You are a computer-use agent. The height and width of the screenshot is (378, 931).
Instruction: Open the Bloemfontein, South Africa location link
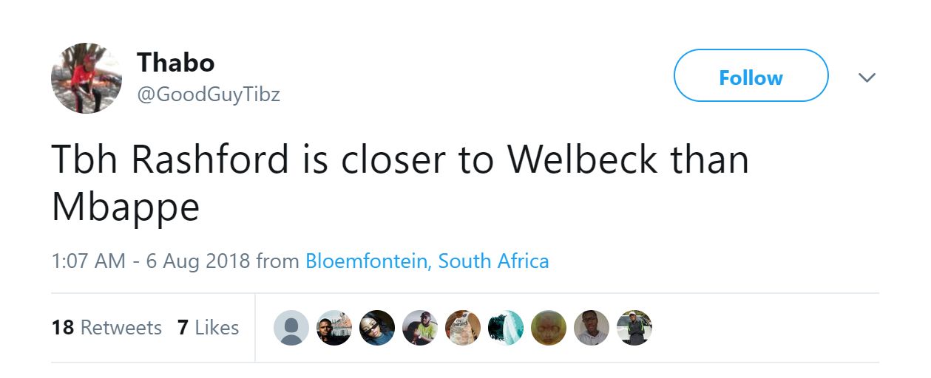pyautogui.click(x=427, y=261)
